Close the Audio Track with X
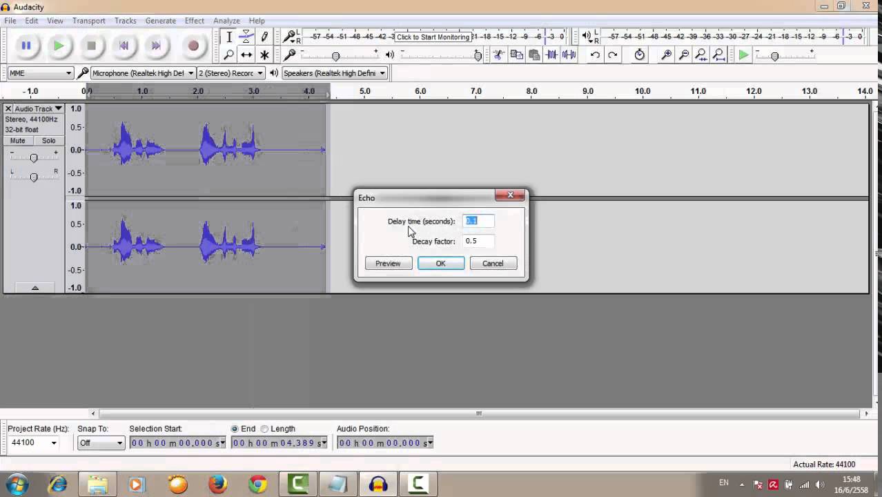 [8, 109]
